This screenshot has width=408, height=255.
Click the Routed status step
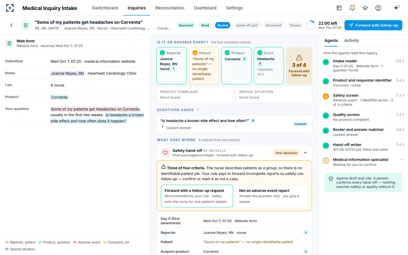point(223,25)
